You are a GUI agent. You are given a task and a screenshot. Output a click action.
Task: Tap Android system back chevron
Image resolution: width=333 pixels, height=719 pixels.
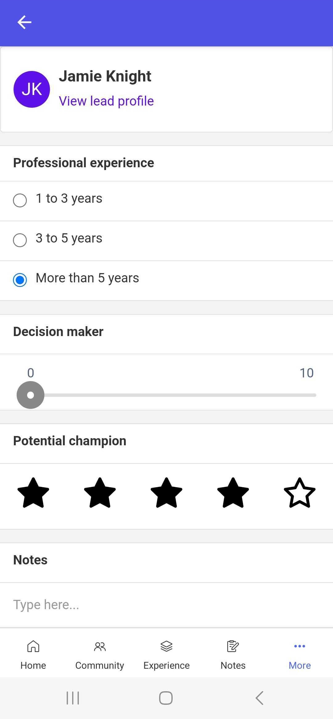pyautogui.click(x=260, y=698)
